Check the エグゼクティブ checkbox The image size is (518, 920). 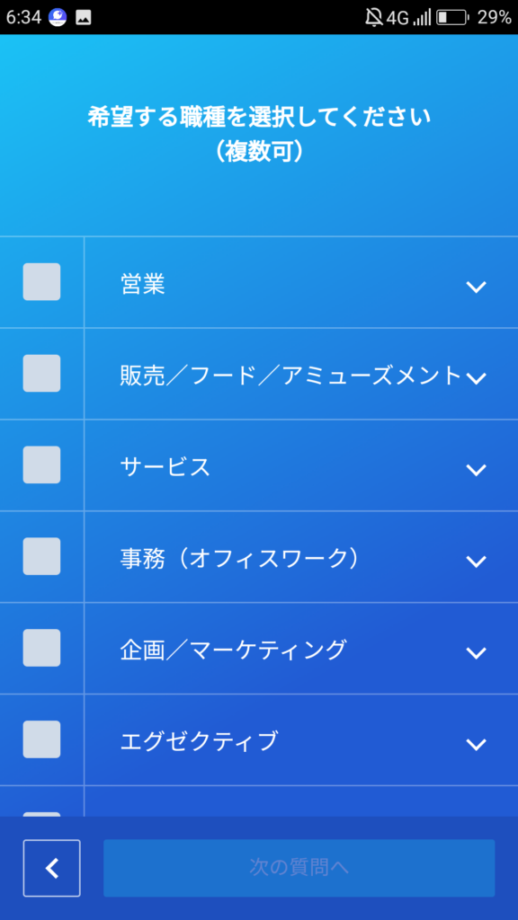(x=41, y=739)
